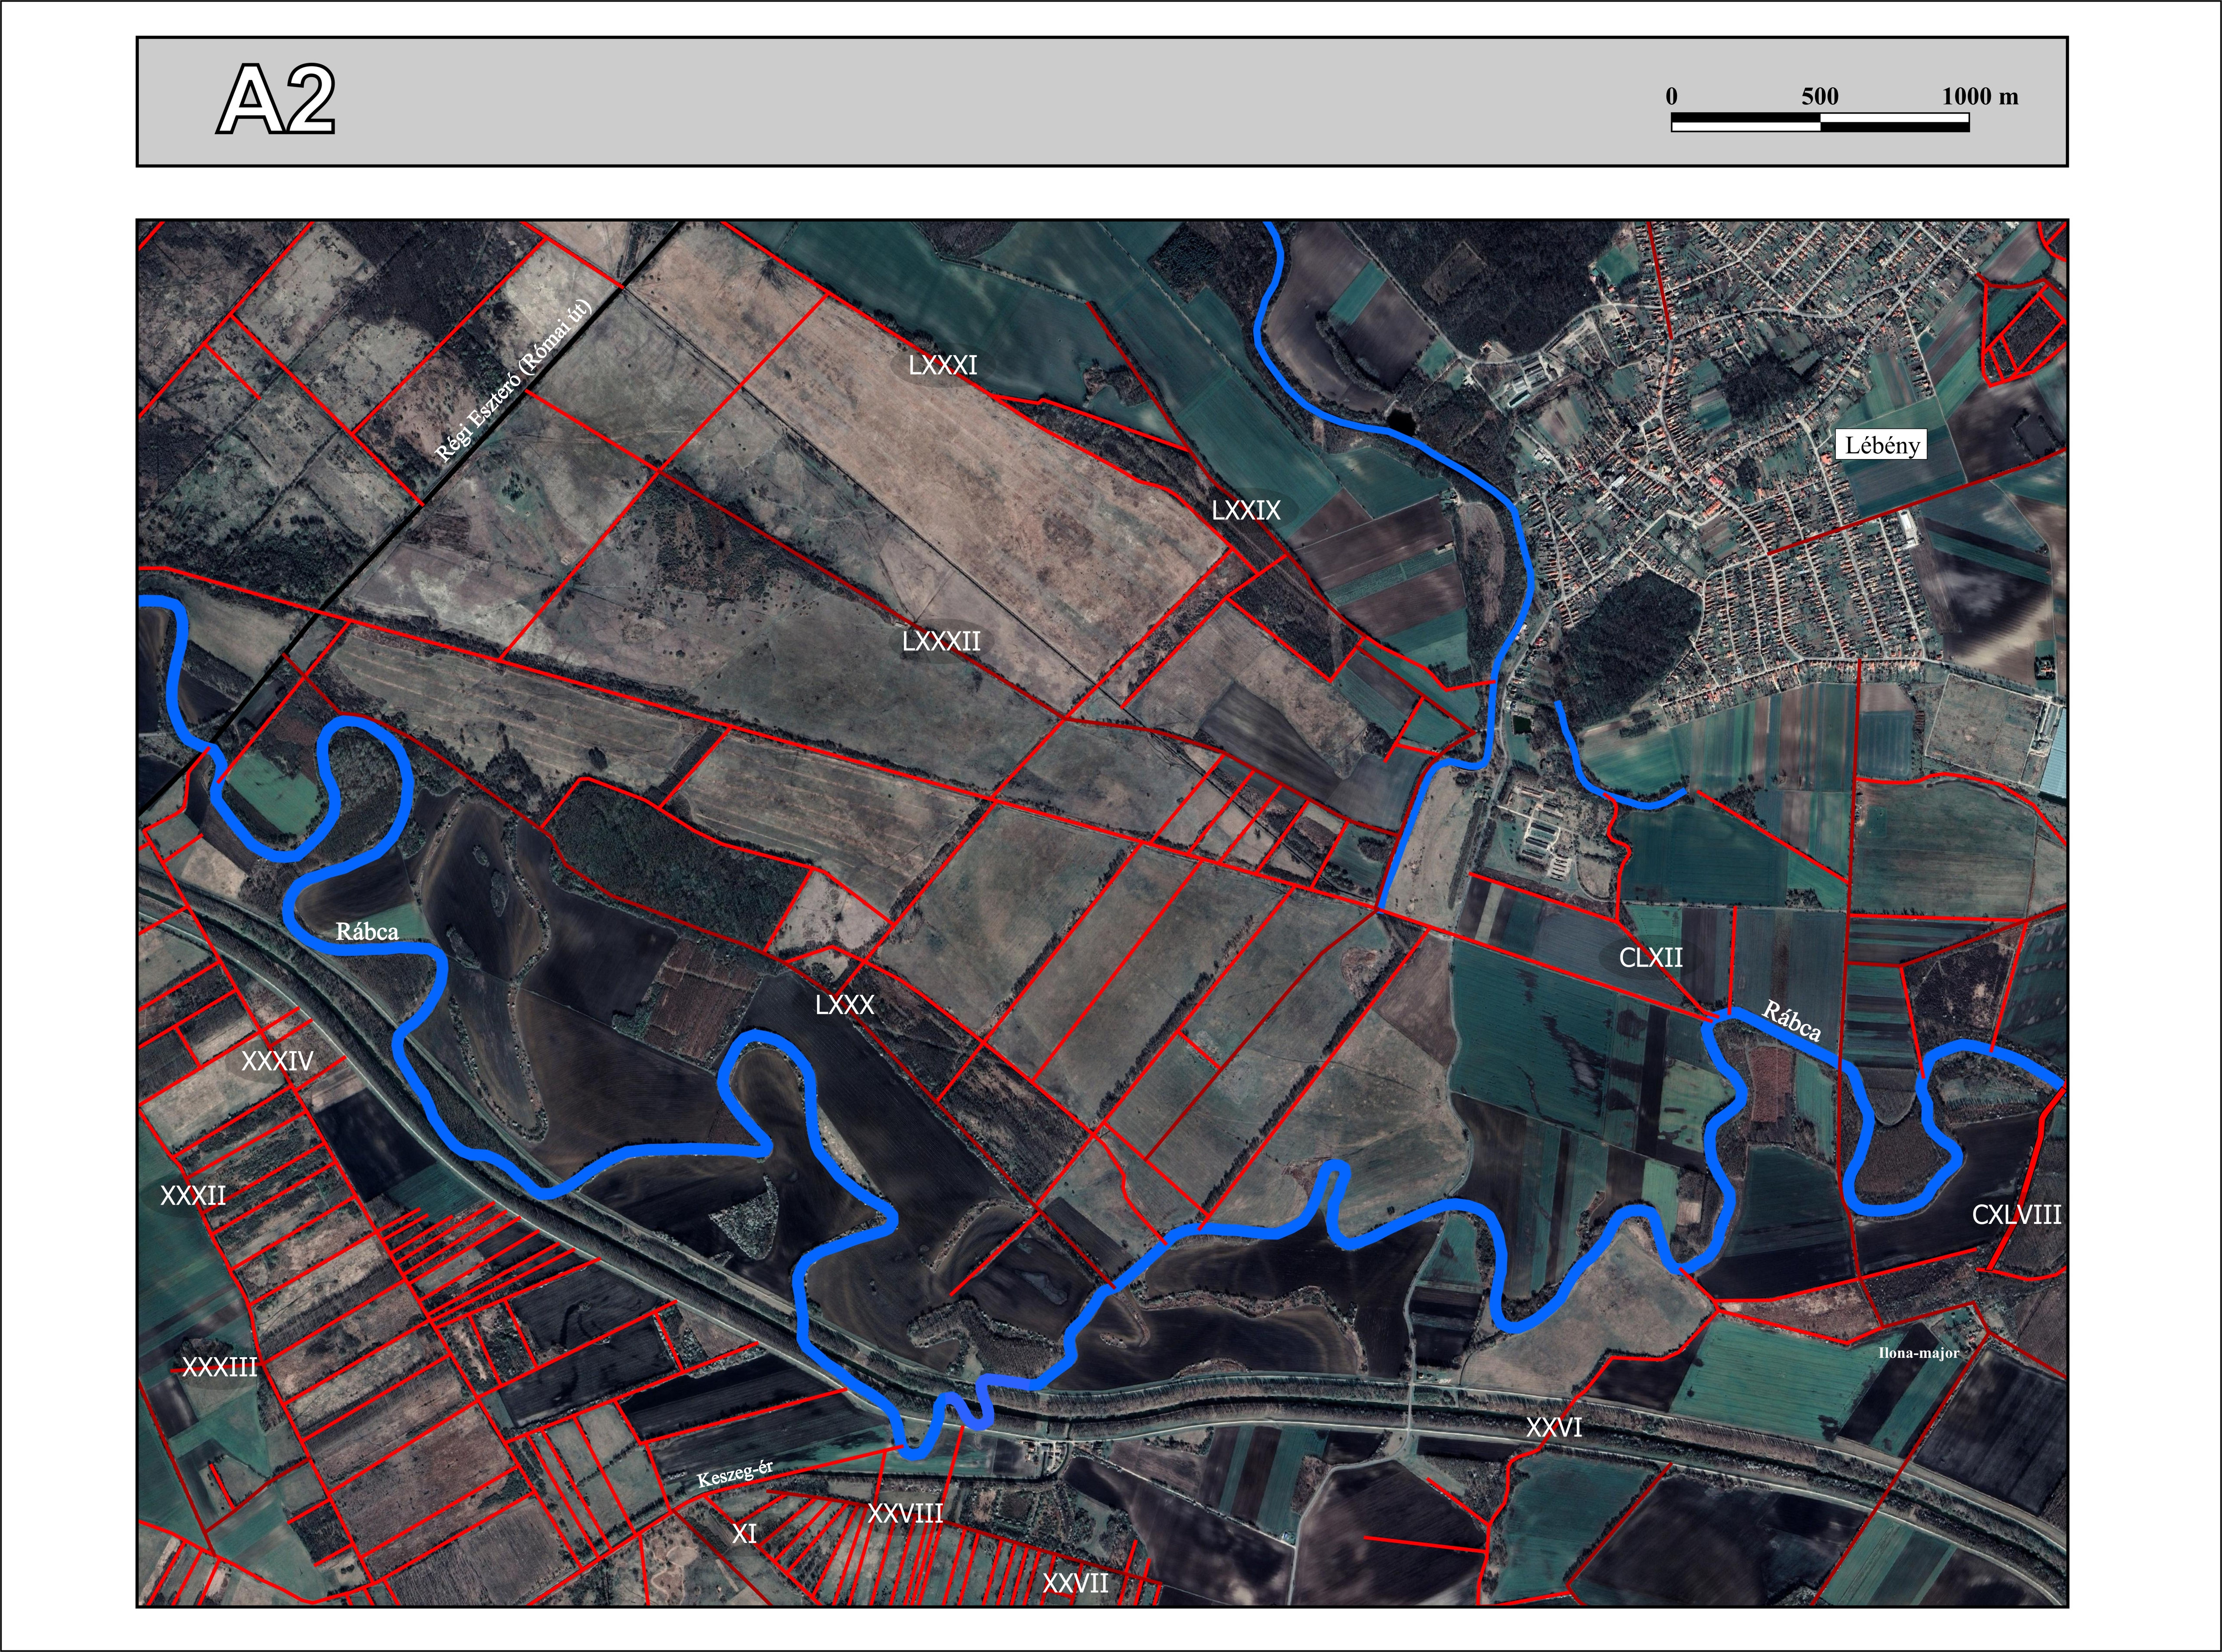The width and height of the screenshot is (2222, 1652).
Task: Select the CLXII parcel label
Action: click(x=1651, y=958)
